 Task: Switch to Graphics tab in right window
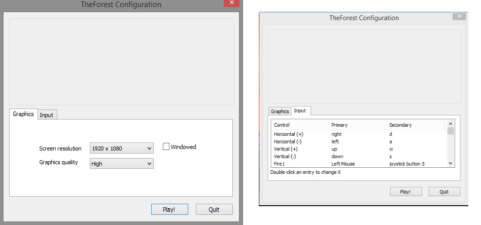click(280, 111)
